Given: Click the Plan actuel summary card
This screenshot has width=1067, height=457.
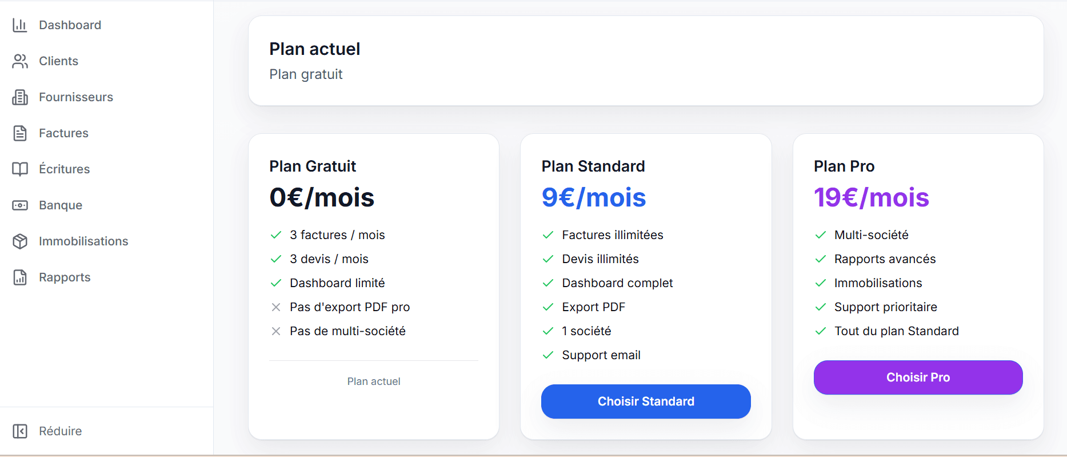Looking at the screenshot, I should (645, 60).
